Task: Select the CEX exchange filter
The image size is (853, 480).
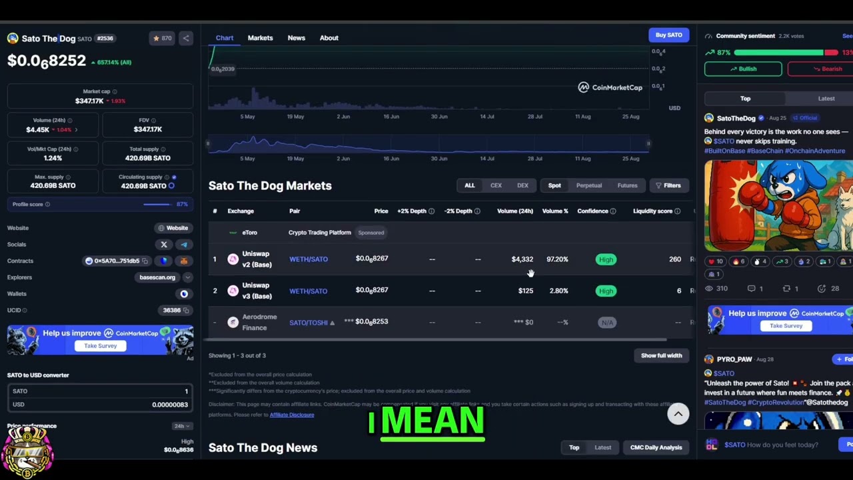Action: pos(496,186)
